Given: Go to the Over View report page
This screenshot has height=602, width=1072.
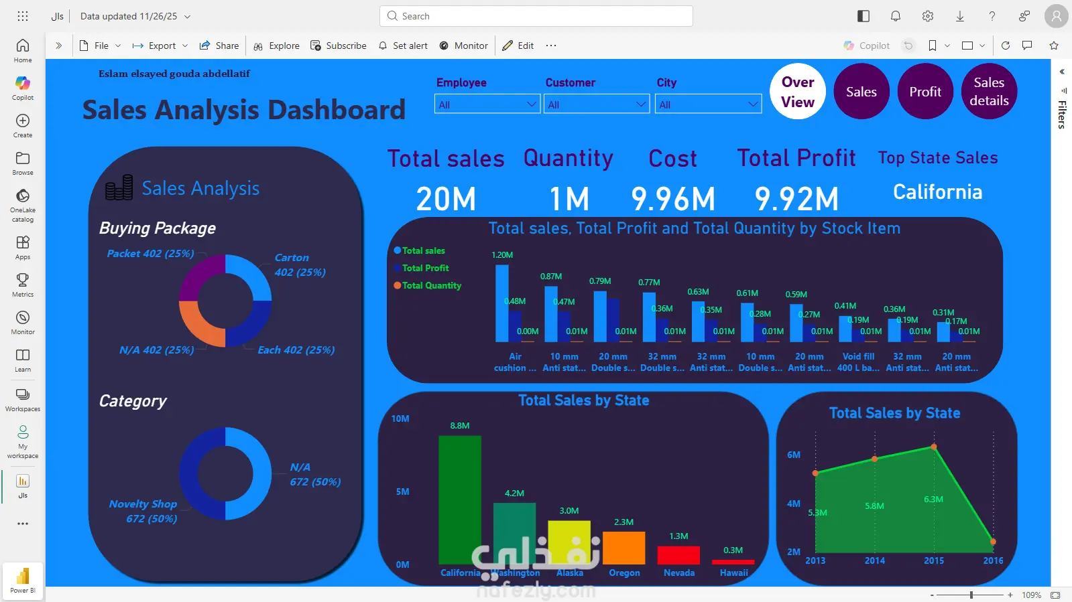Looking at the screenshot, I should coord(798,92).
